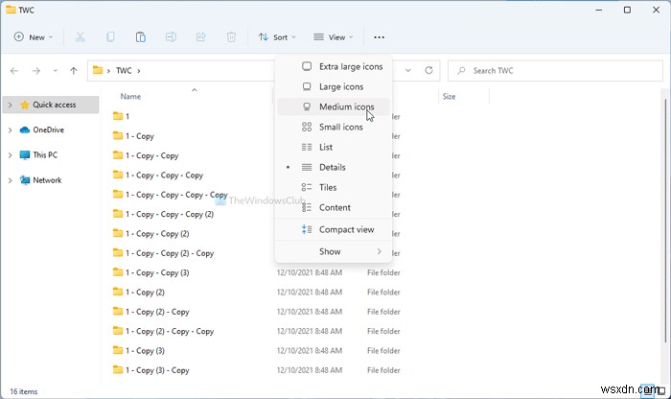671x399 pixels.
Task: Click the Cut scissors icon
Action: 80,37
